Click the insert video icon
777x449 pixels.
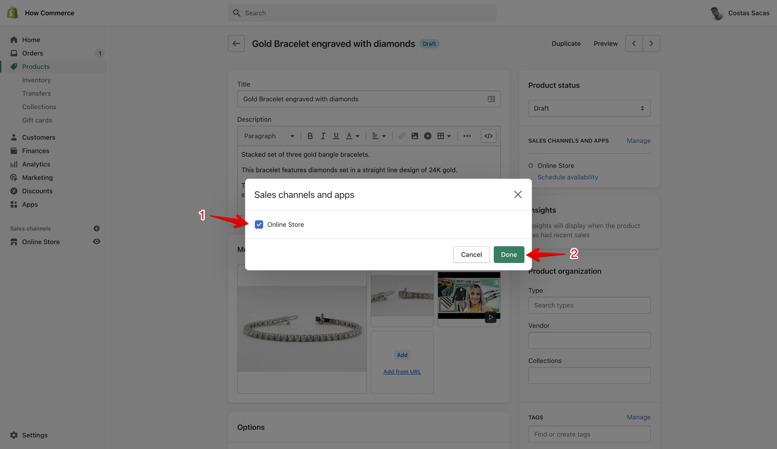(428, 136)
